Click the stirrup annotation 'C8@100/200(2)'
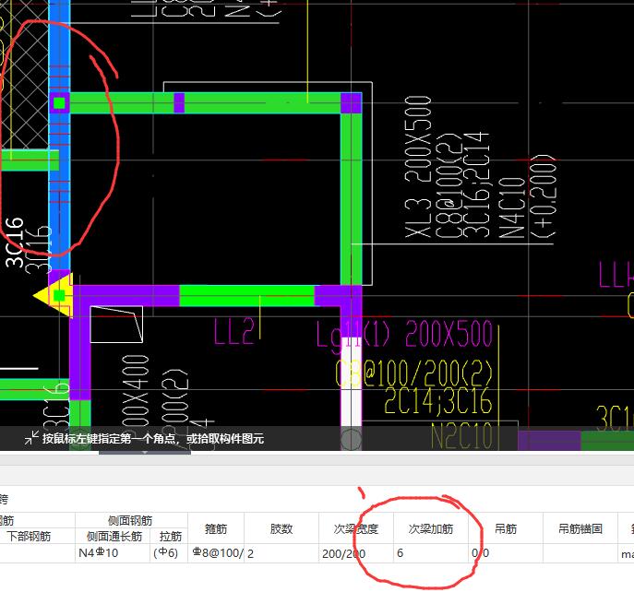The image size is (634, 604). coord(414,373)
